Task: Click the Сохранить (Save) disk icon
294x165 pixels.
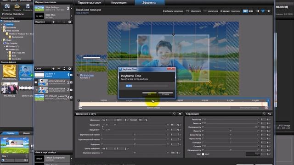Action: pyautogui.click(x=28, y=6)
